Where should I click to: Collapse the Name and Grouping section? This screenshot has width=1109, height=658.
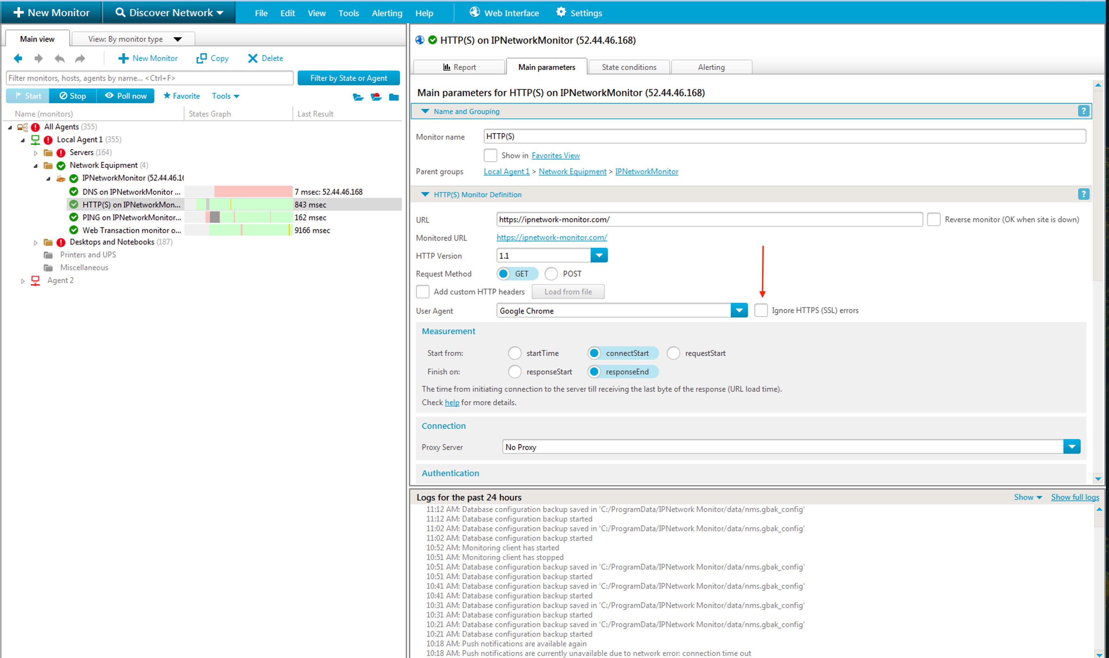point(425,111)
